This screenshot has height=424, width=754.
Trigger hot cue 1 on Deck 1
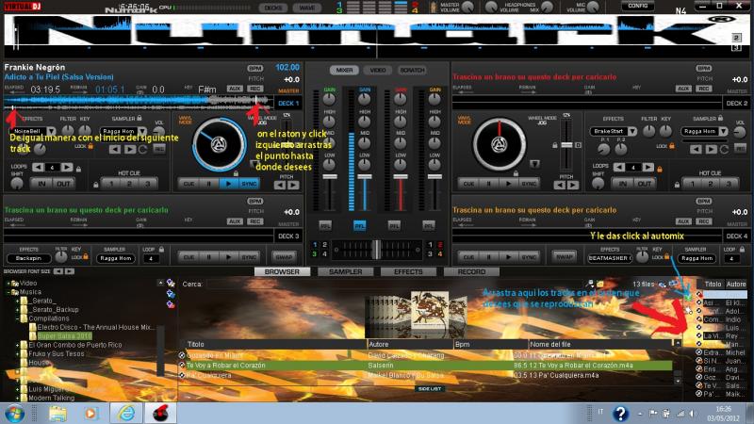tap(111, 184)
